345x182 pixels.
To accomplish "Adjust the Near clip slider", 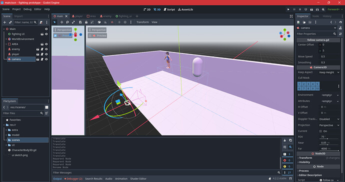I will tap(329, 145).
